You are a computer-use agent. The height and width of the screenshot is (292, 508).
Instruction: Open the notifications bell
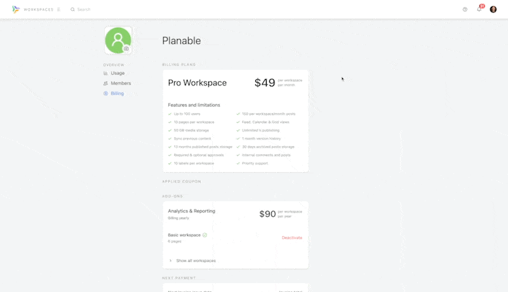[479, 10]
